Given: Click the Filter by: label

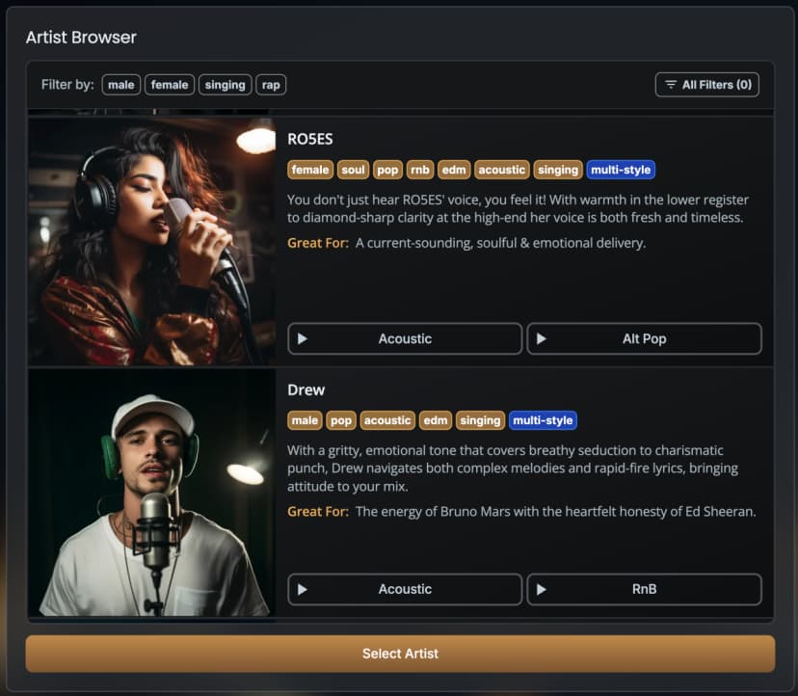Looking at the screenshot, I should pyautogui.click(x=67, y=85).
